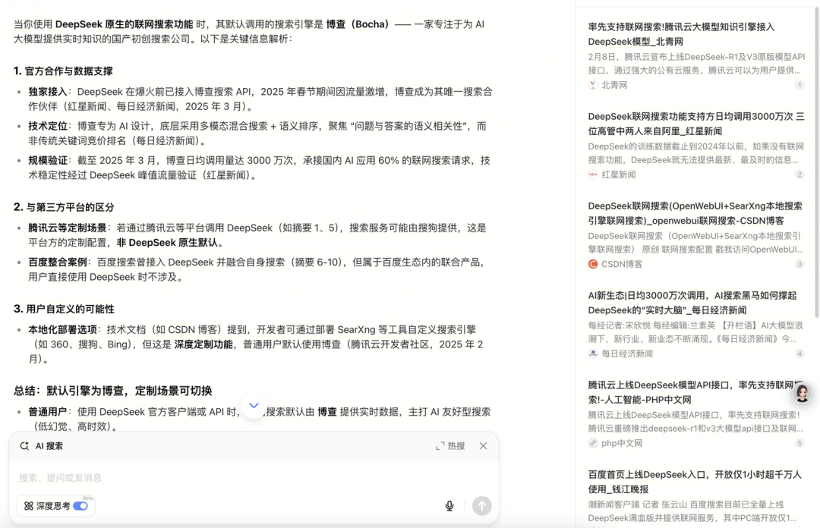Click the bullet label 百度整合案例
This screenshot has height=528, width=820.
pyautogui.click(x=58, y=262)
